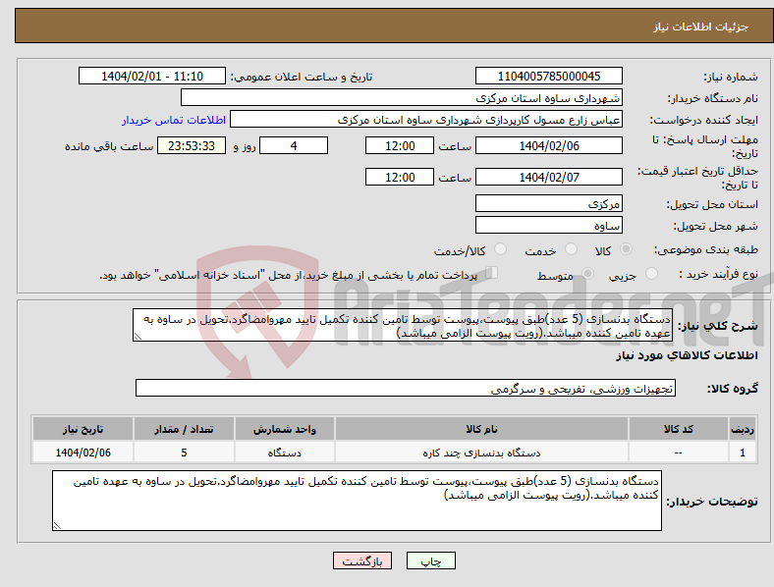Image resolution: width=774 pixels, height=587 pixels.
Task: Click the announcement date field 1404/02/01 - 11:10
Action: pyautogui.click(x=152, y=76)
